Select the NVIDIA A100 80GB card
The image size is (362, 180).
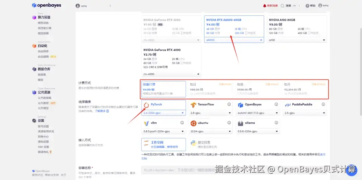[x=297, y=29]
